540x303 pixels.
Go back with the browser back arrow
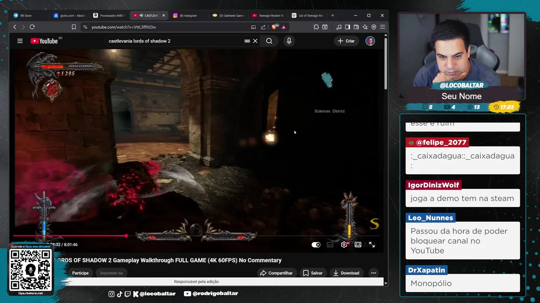pos(15,27)
